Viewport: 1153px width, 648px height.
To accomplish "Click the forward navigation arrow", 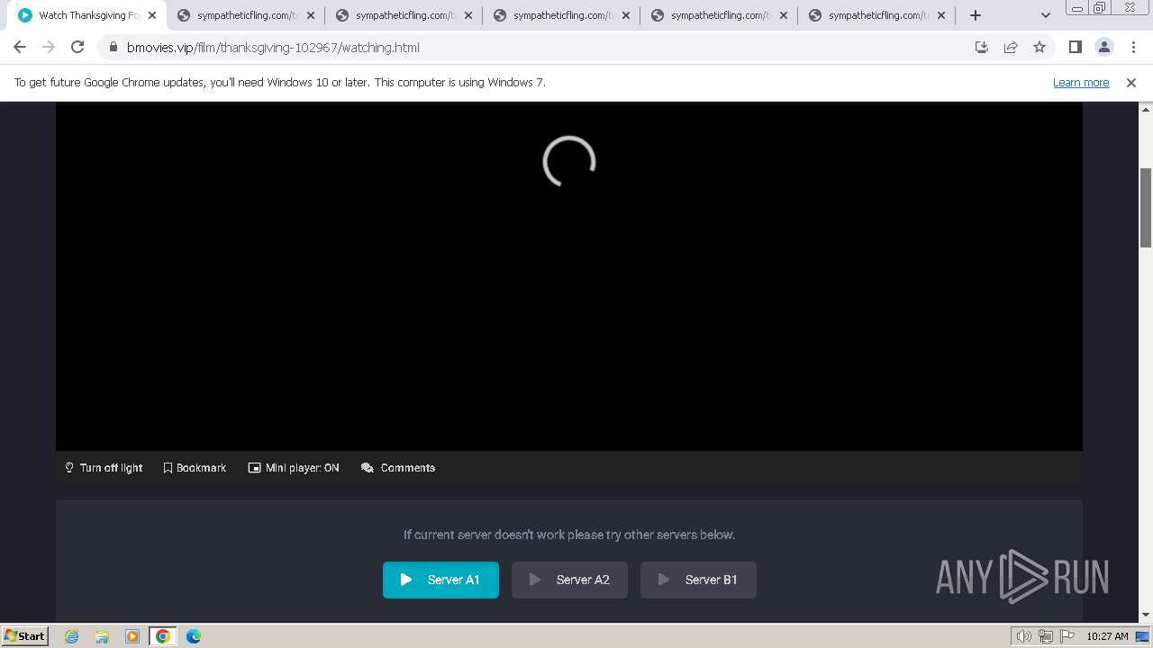I will (49, 47).
